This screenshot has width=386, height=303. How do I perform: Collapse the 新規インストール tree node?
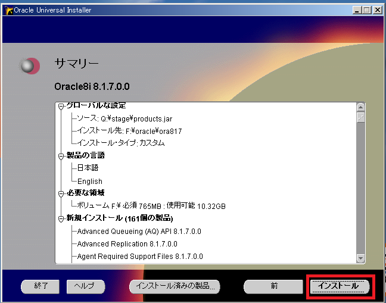[61, 219]
